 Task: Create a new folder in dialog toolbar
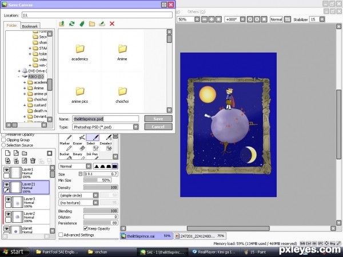pyautogui.click(x=92, y=23)
